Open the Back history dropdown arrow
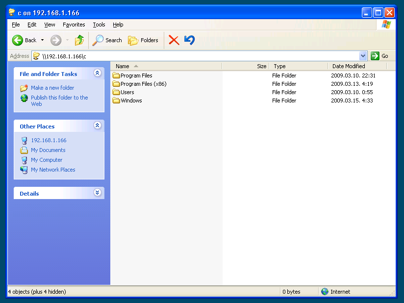Viewport: 404px width, 303px height. point(42,40)
